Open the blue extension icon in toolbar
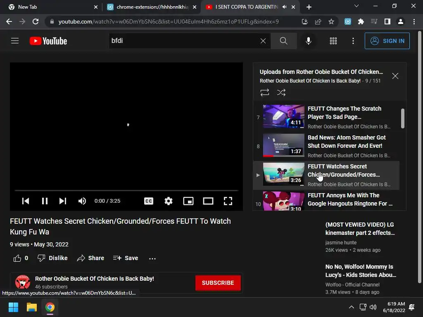This screenshot has height=317, width=423. (x=348, y=21)
